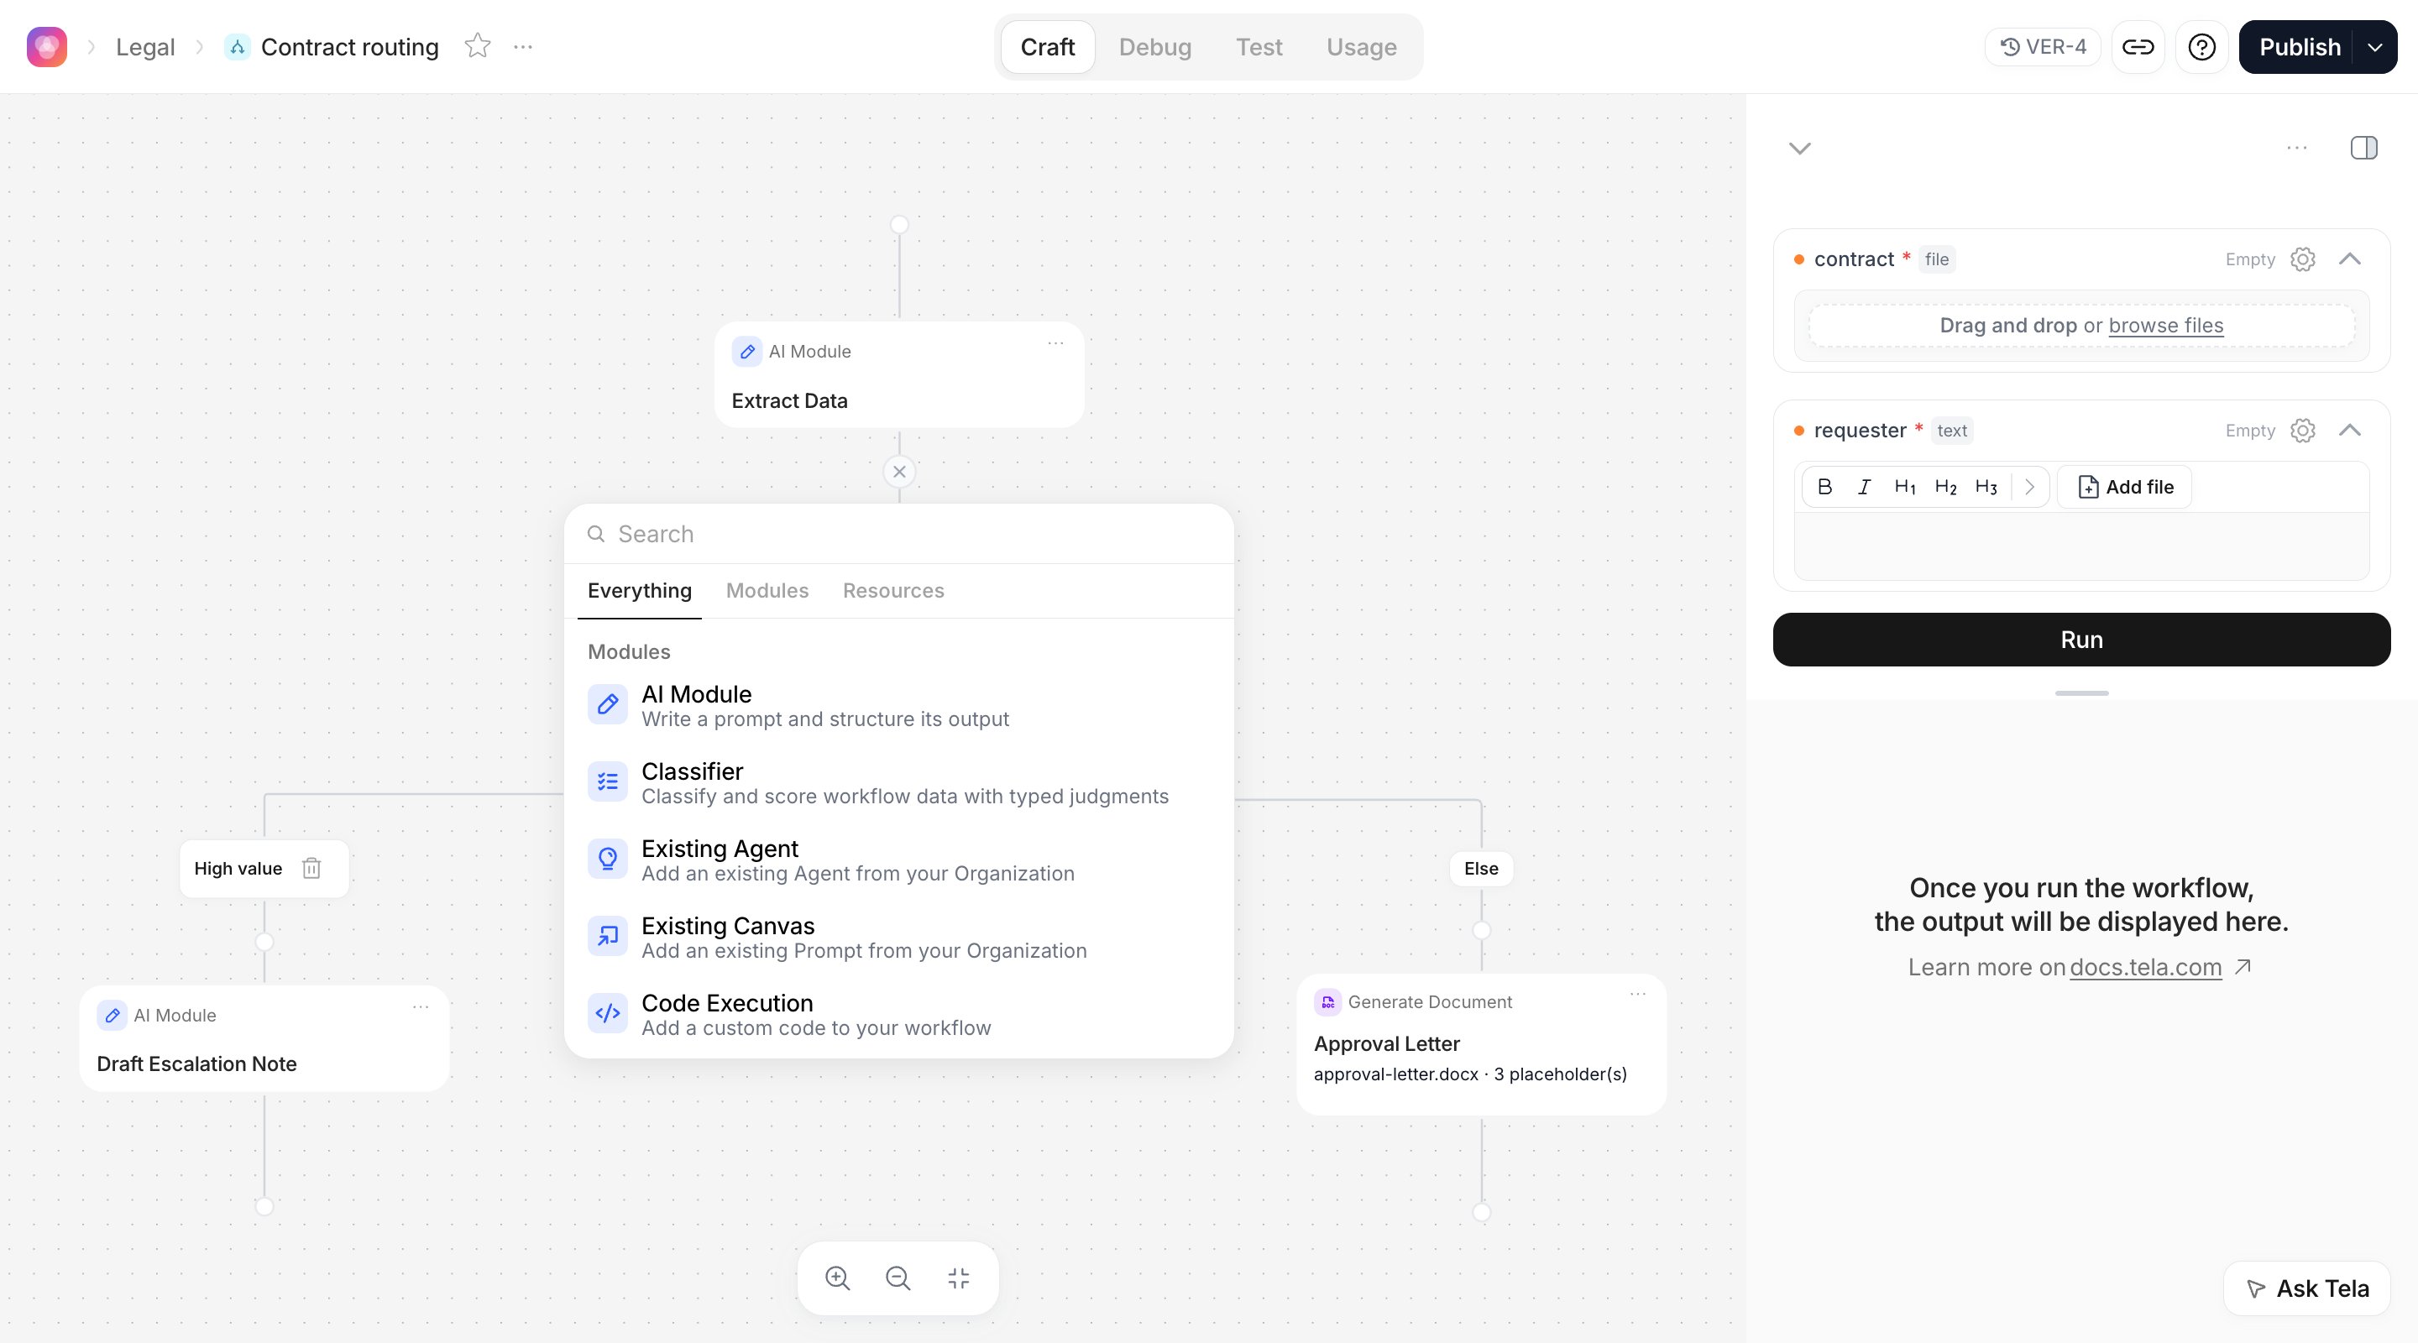Viewport: 2418px width, 1343px height.
Task: Apply Heading 1 in requester editor
Action: (1904, 486)
